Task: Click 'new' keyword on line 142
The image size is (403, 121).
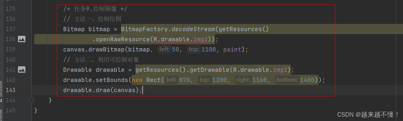Action: pyautogui.click(x=137, y=80)
